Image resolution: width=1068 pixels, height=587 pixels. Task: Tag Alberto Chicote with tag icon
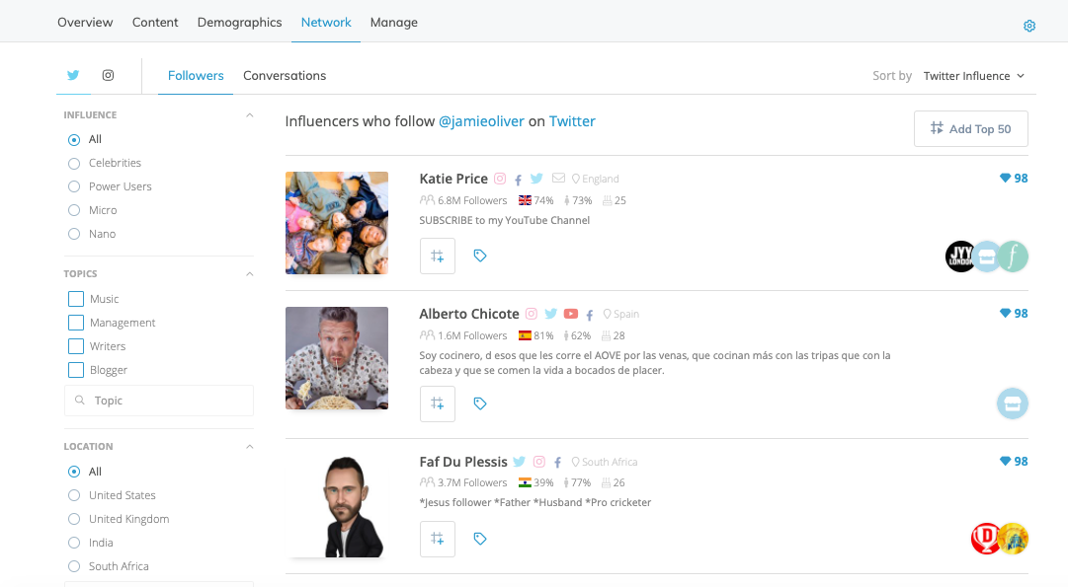click(480, 404)
